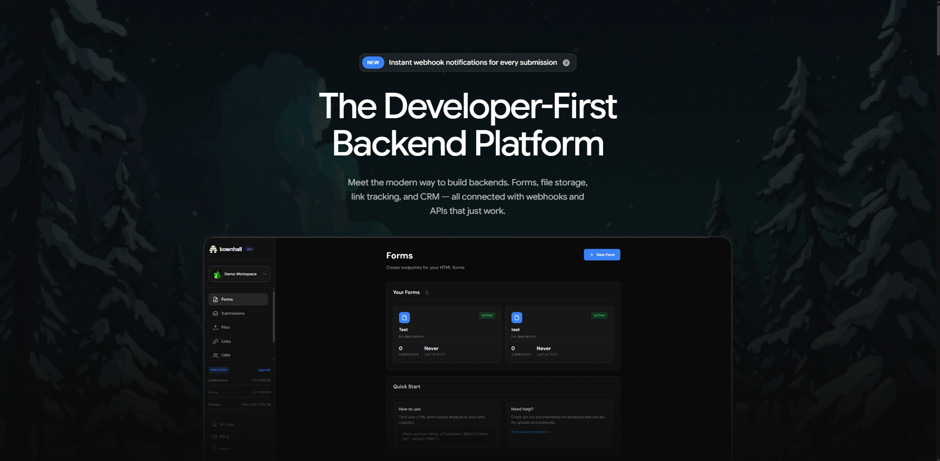Click the Upgrade link near the EMPLOYEE badge

tap(264, 369)
